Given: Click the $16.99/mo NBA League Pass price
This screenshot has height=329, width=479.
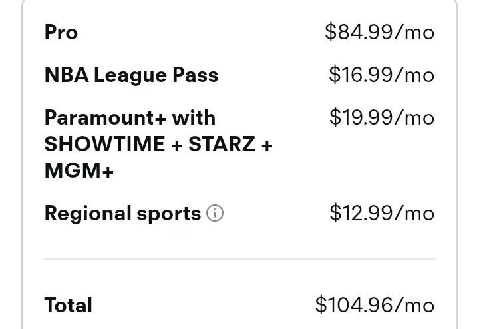Looking at the screenshot, I should pyautogui.click(x=382, y=75).
